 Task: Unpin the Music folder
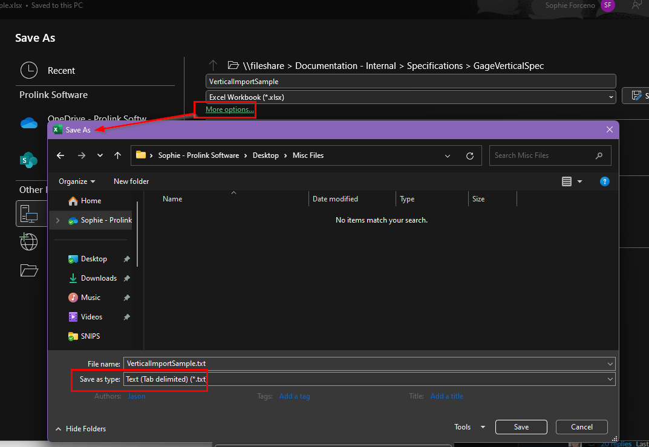(126, 297)
